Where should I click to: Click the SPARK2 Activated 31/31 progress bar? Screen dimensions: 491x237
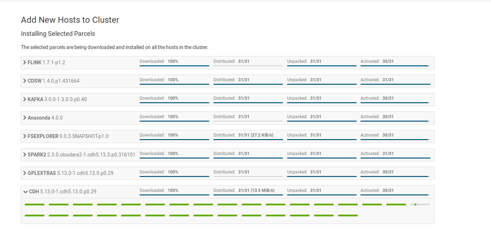tap(395, 158)
